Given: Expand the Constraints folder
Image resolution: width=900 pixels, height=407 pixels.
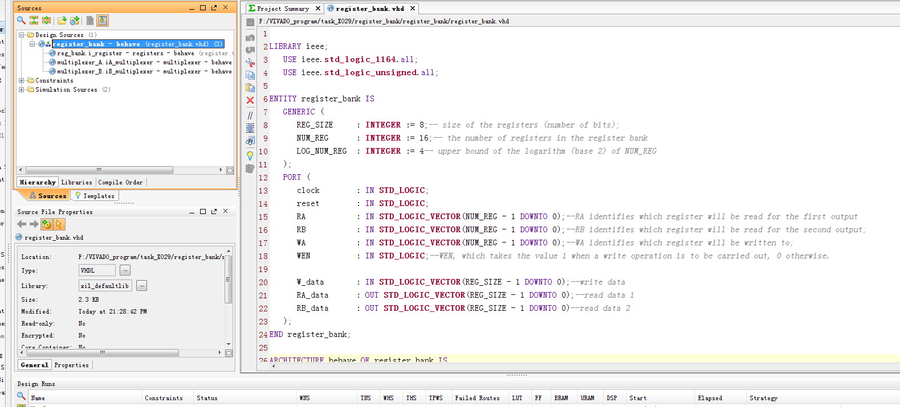Looking at the screenshot, I should [x=22, y=80].
